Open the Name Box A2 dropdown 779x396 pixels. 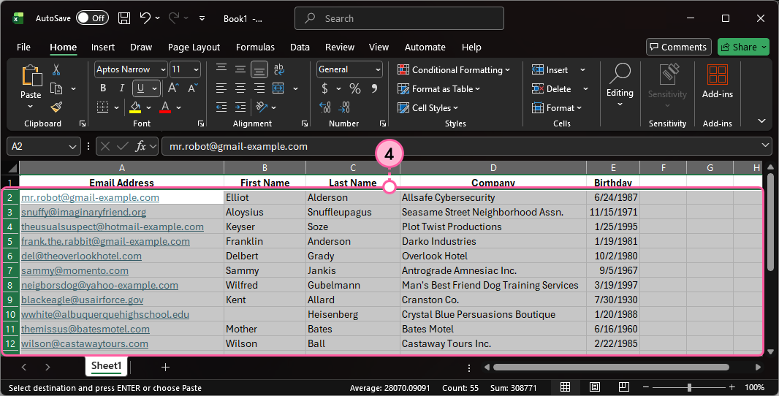point(72,147)
